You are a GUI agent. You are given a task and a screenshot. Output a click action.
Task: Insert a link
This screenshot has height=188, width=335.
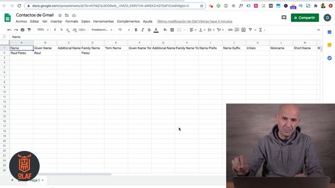pyautogui.click(x=230, y=30)
